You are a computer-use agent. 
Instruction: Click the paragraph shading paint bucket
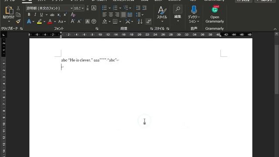pos(105,21)
